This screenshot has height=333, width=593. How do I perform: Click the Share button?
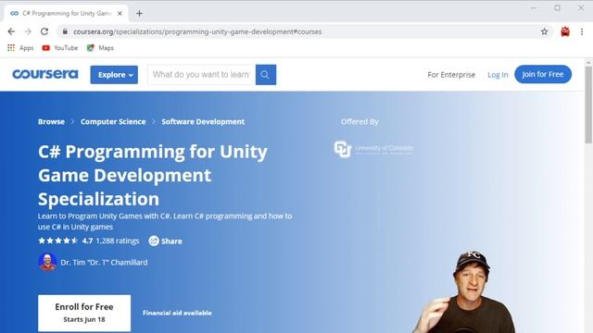165,240
